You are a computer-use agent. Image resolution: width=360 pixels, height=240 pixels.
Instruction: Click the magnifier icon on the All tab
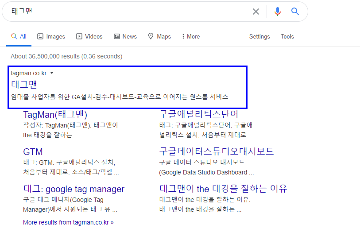(14, 36)
